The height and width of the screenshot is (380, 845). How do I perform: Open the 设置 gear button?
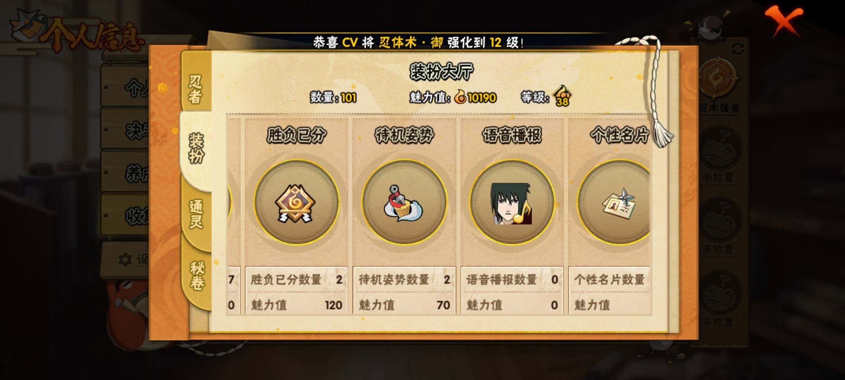coord(132,260)
